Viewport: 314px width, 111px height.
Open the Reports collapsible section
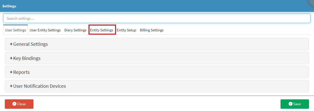point(157,72)
